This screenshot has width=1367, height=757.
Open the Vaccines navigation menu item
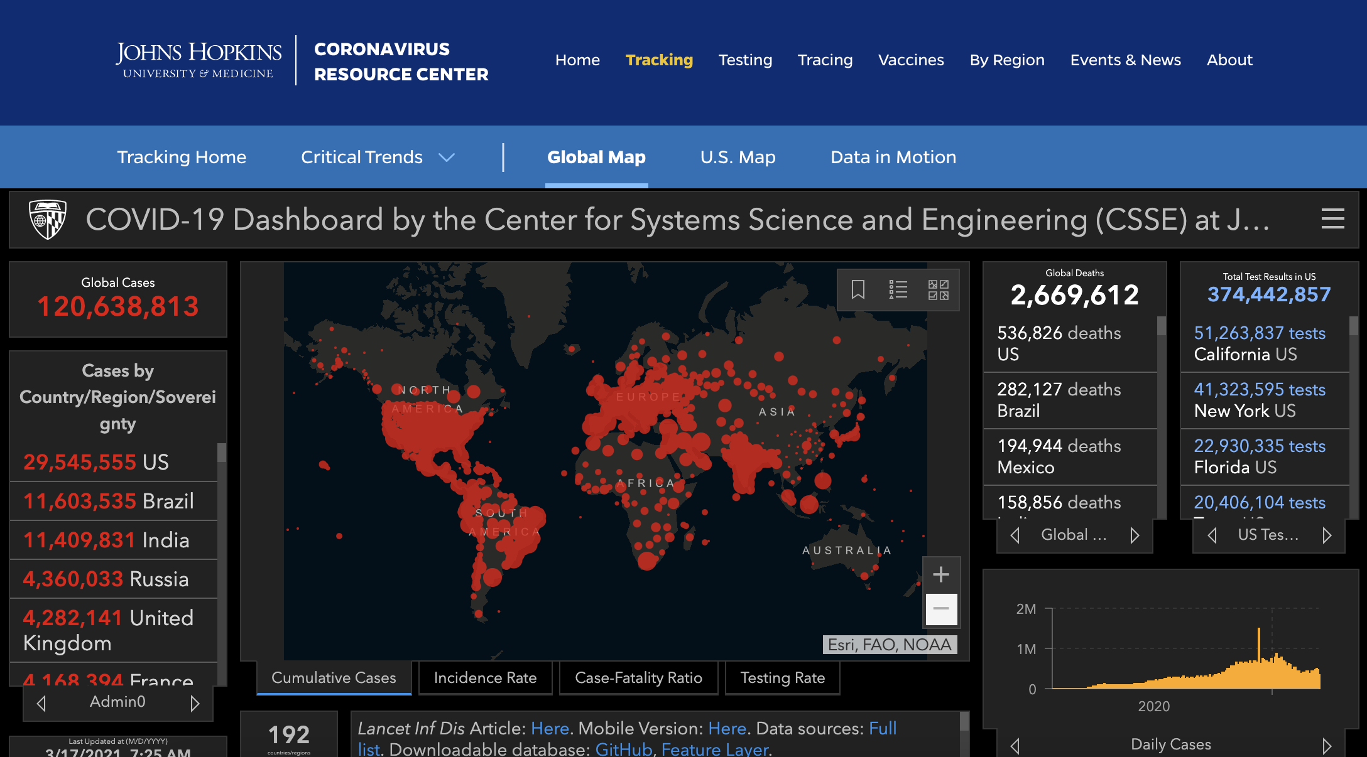911,60
